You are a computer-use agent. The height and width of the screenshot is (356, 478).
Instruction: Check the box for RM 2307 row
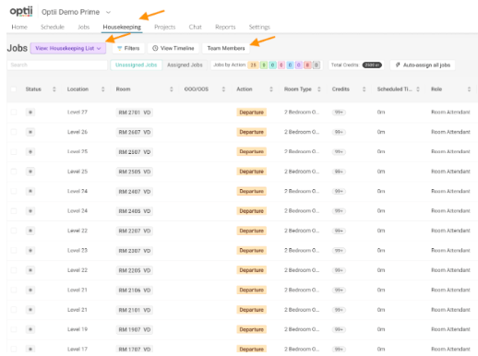point(14,250)
